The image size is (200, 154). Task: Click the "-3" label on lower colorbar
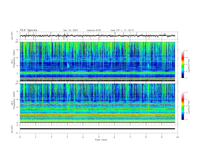186,92
